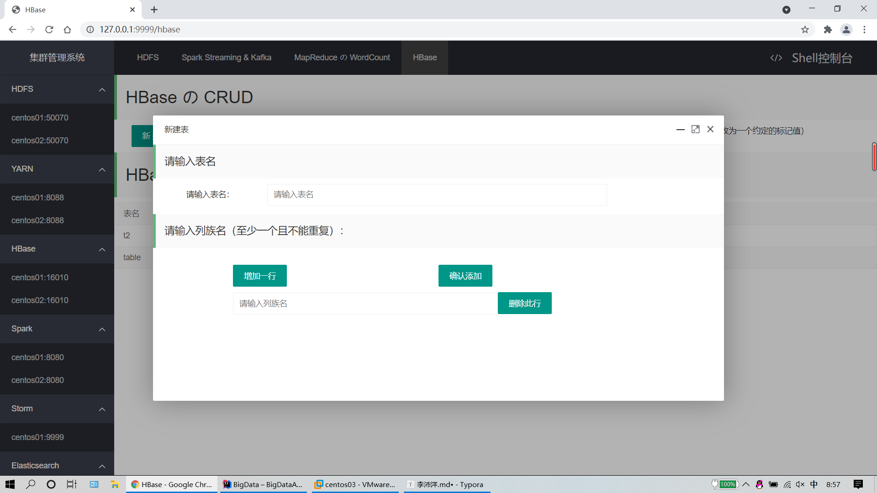Open centos02:8088 link
Screen dimensions: 877x493
point(37,220)
